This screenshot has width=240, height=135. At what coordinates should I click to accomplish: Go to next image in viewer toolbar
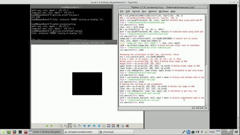(52, 126)
